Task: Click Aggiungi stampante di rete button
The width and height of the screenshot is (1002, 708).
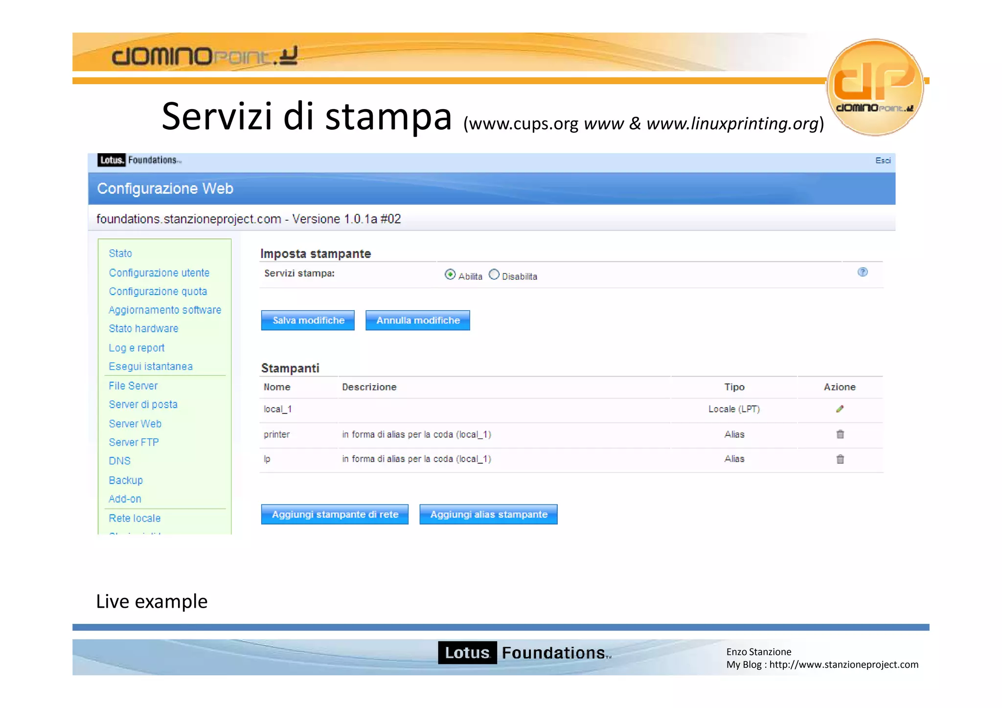Action: [335, 514]
